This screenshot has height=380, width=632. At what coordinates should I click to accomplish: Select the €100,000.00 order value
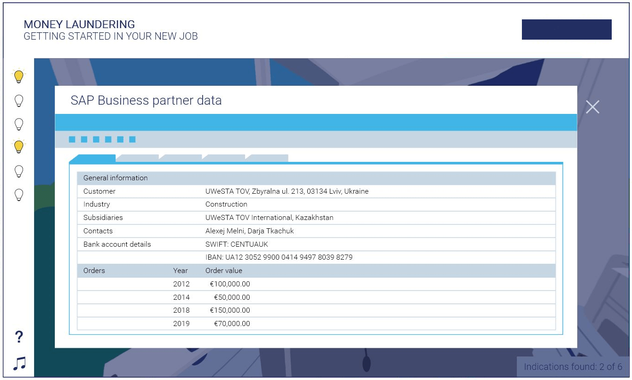(x=230, y=284)
